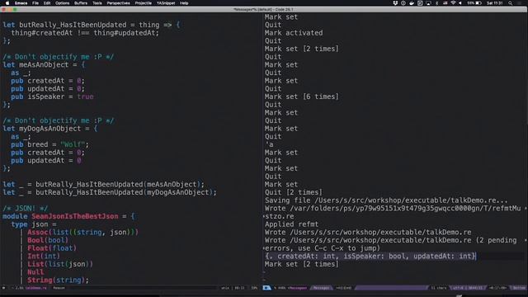Click the circled icon next to the shield in the menu bar
The width and height of the screenshot is (528, 297).
pyautogui.click(x=403, y=3)
